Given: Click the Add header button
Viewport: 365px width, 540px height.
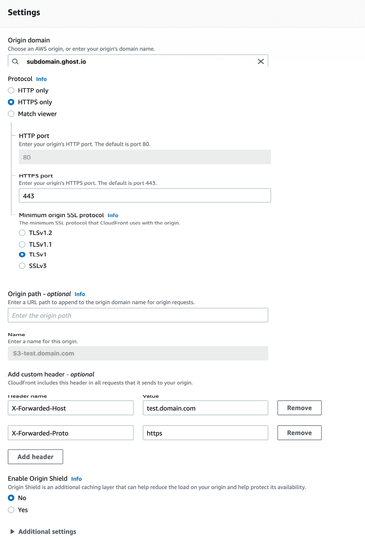Looking at the screenshot, I should (x=35, y=457).
